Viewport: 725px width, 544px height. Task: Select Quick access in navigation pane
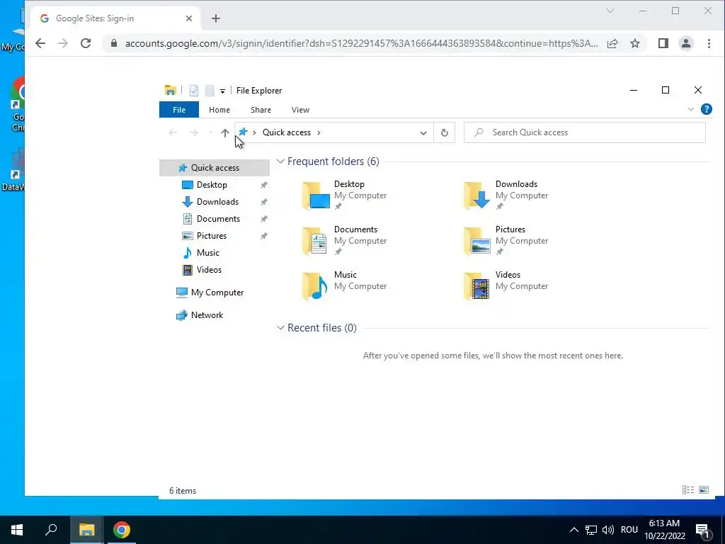[215, 167]
